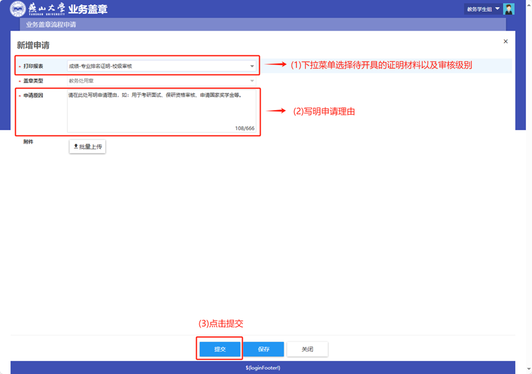The height and width of the screenshot is (374, 532).
Task: Click the red arrow beside step (1) annotation
Action: [x=276, y=64]
